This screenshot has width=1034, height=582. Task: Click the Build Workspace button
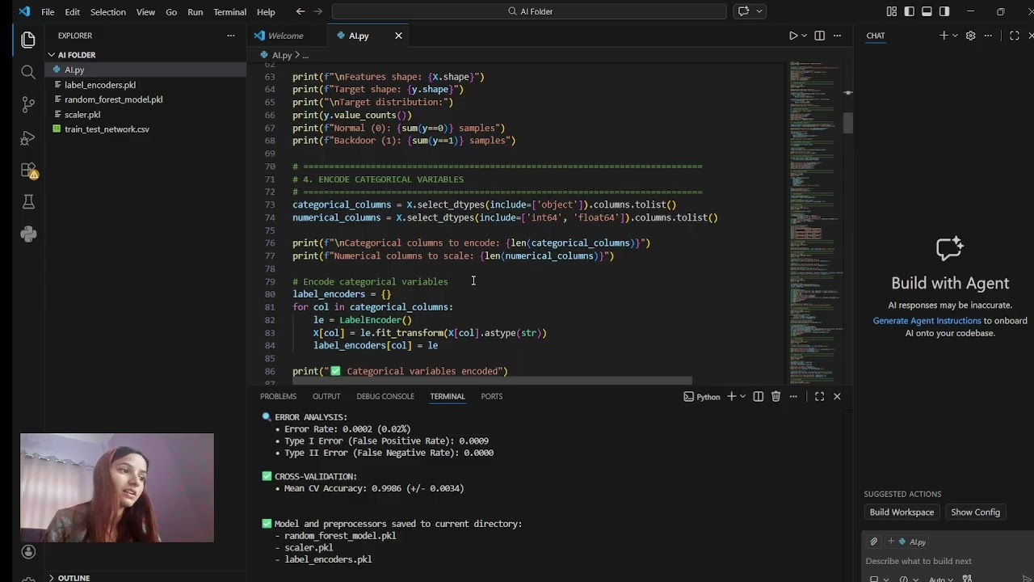point(902,512)
